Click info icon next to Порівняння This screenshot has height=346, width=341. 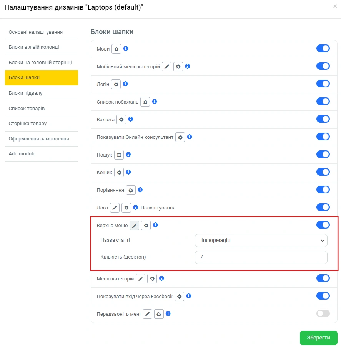click(140, 190)
